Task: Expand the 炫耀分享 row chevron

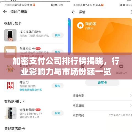Action: point(131,96)
